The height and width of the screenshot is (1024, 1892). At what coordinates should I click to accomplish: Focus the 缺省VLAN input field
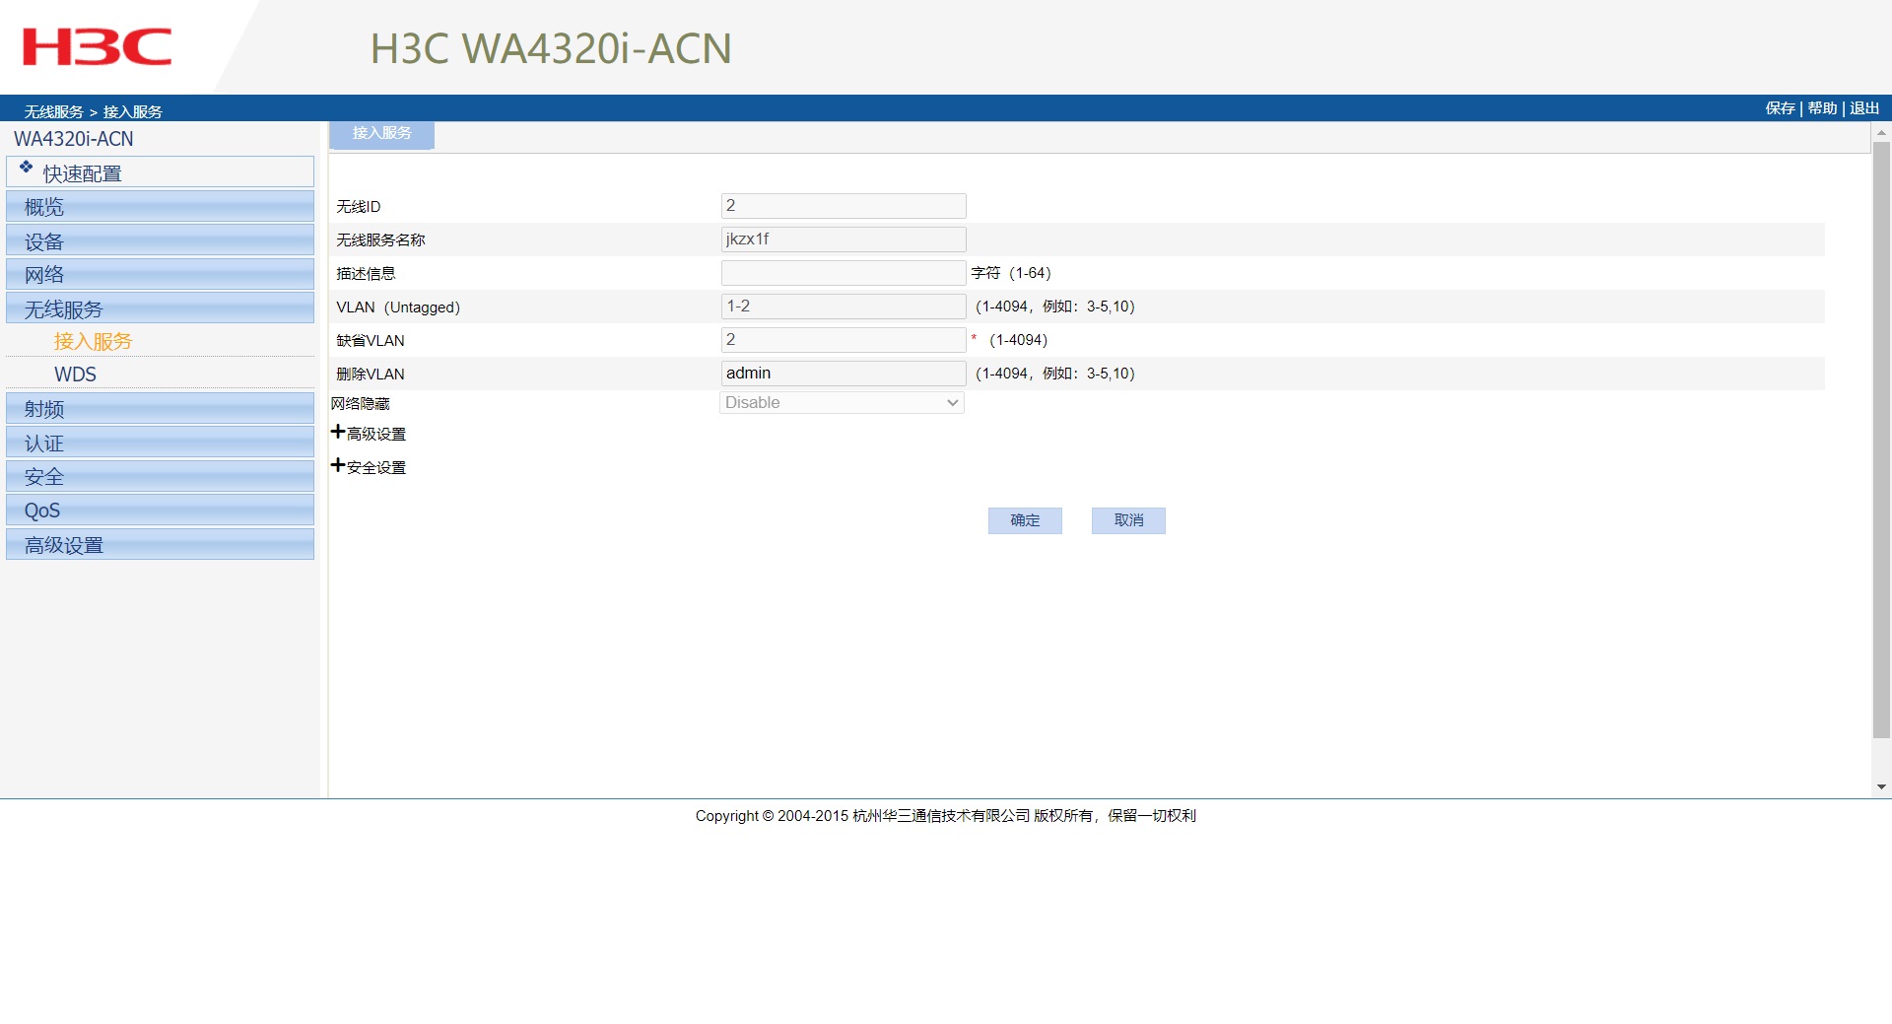(844, 339)
